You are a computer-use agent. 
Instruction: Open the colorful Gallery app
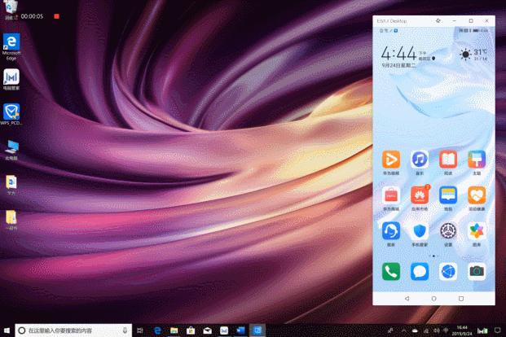[x=477, y=231]
